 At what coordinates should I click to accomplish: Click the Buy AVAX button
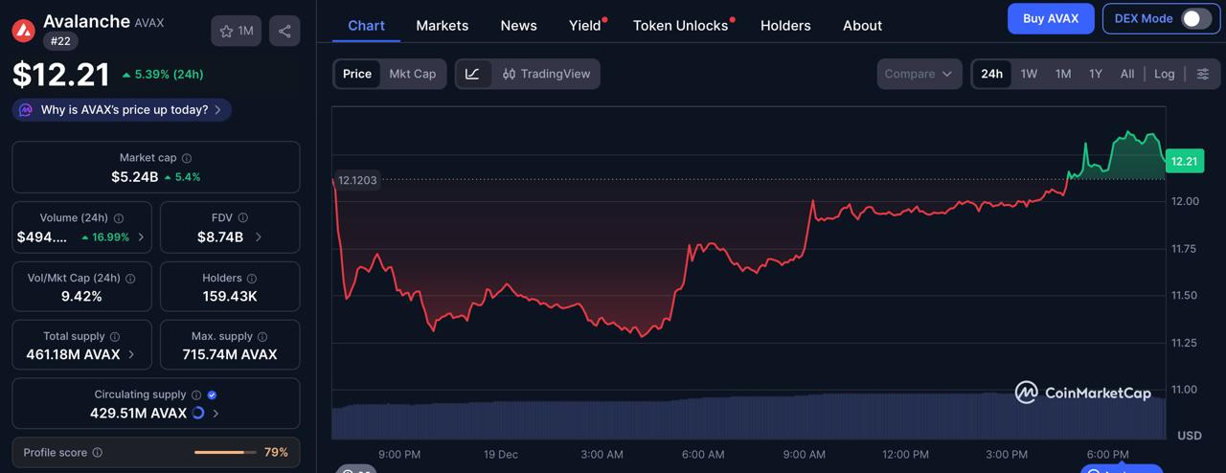click(1051, 18)
